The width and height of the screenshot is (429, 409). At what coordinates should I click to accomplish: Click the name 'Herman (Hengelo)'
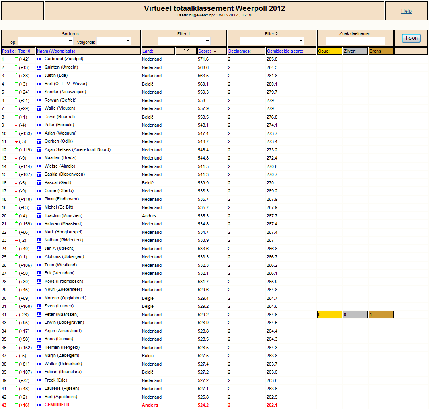coord(62,348)
